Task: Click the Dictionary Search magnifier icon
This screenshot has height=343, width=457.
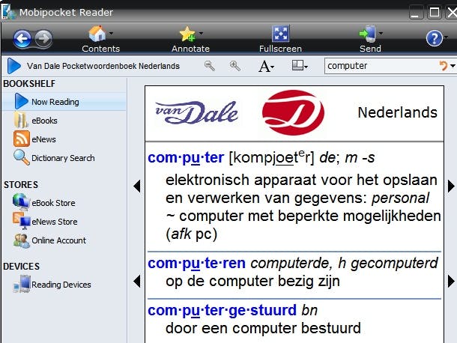Action: pos(22,157)
